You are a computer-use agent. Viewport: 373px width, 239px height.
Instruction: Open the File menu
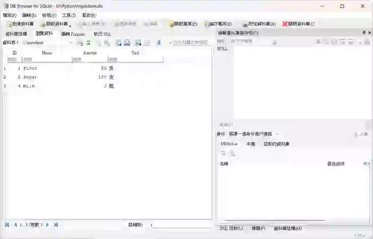click(10, 15)
